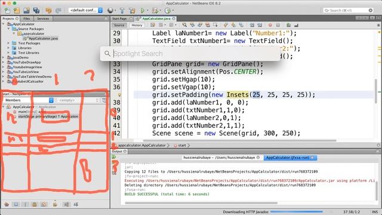Click the editor horizontal scrollbar
The image size is (382, 215).
[x=239, y=141]
